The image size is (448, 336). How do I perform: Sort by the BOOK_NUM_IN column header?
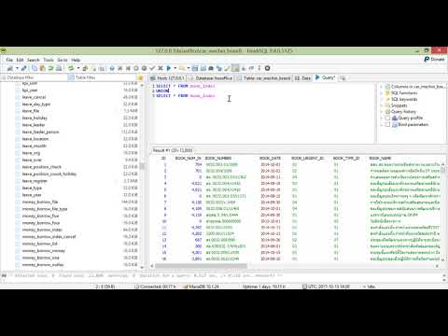pos(188,159)
